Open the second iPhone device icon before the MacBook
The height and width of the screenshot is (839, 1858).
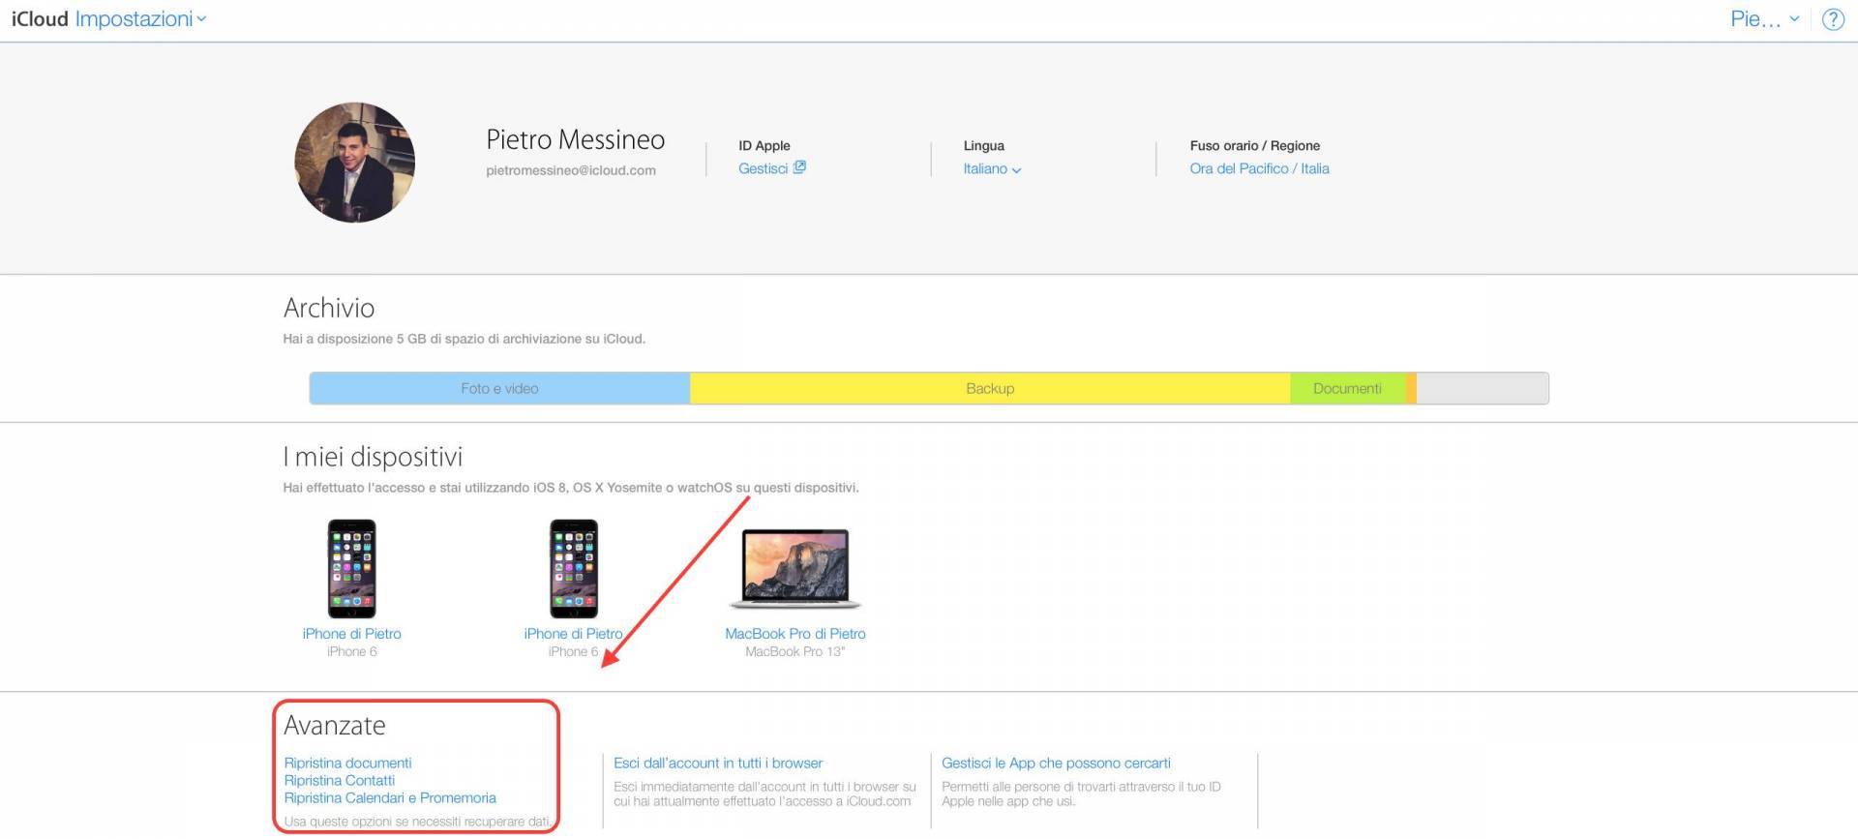click(573, 569)
